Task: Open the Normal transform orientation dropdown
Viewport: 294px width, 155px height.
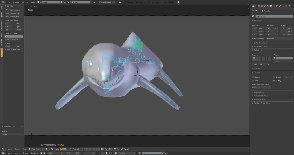Action: click(78, 149)
